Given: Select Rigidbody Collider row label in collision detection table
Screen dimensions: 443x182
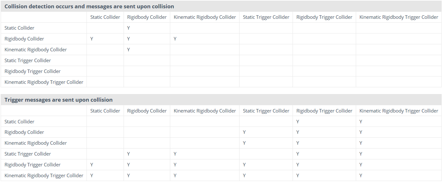Looking at the screenshot, I should point(24,39).
